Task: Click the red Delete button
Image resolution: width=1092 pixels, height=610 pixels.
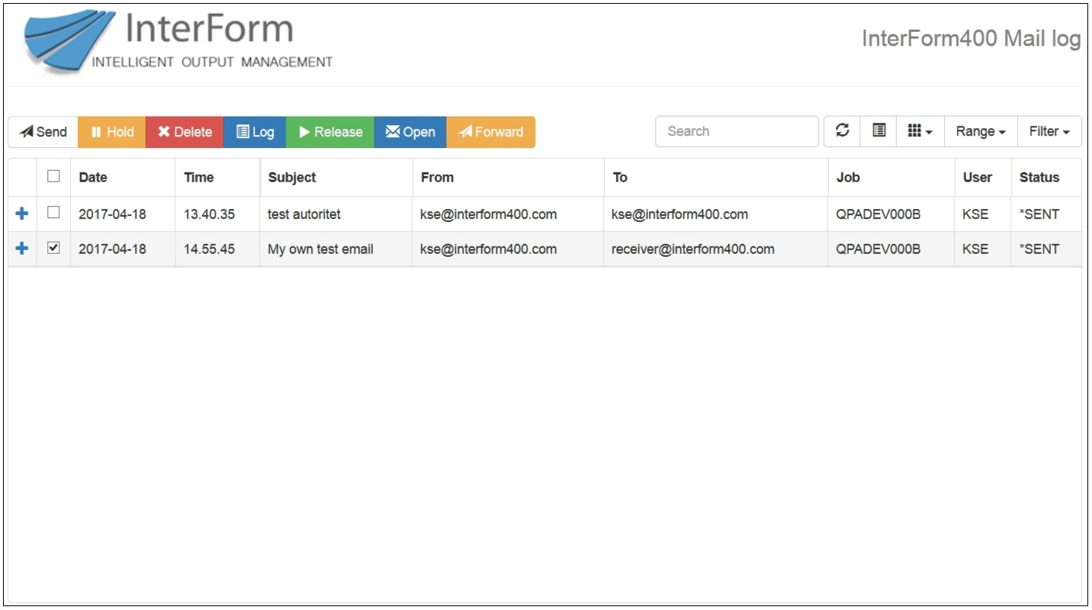Action: pyautogui.click(x=185, y=132)
